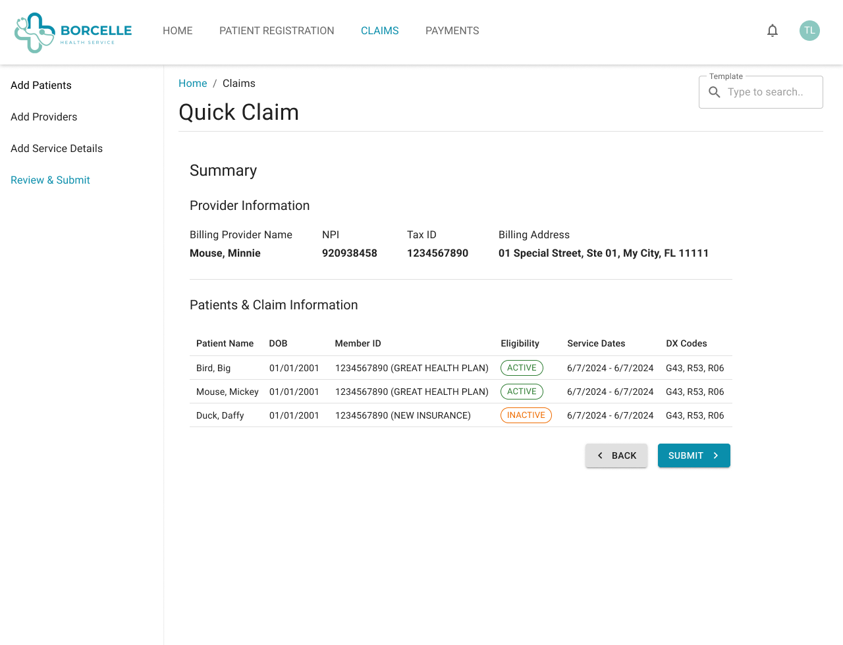
Task: Click the Home breadcrumb link
Action: pyautogui.click(x=192, y=84)
